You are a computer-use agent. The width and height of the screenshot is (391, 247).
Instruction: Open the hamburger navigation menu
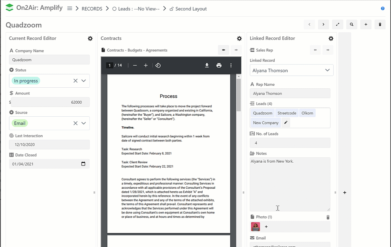point(69,9)
